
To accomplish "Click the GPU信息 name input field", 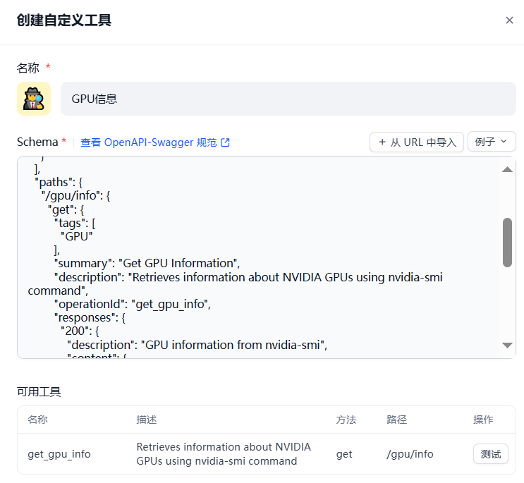I will [x=288, y=99].
